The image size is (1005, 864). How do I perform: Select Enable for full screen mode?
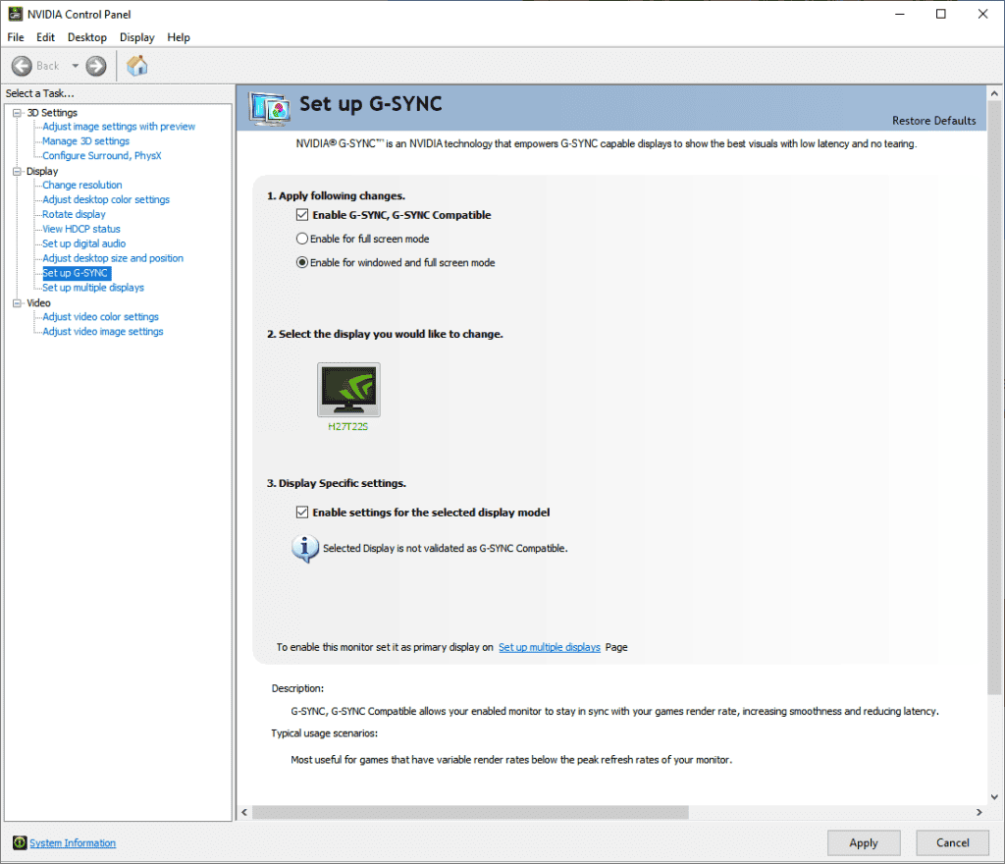tap(302, 239)
